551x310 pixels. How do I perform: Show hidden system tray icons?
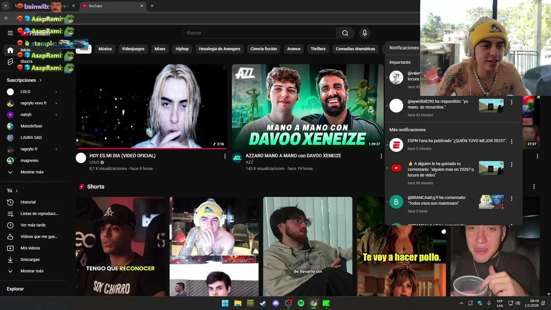click(x=461, y=303)
